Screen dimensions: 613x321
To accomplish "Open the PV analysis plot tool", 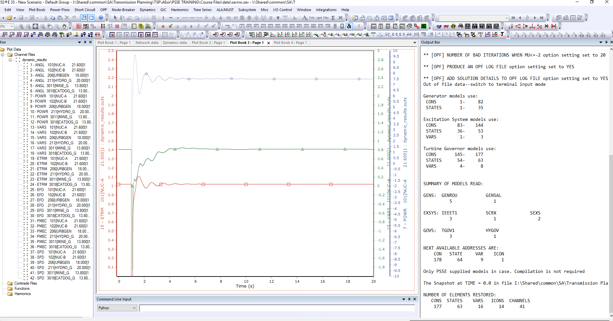I will click(5, 35).
